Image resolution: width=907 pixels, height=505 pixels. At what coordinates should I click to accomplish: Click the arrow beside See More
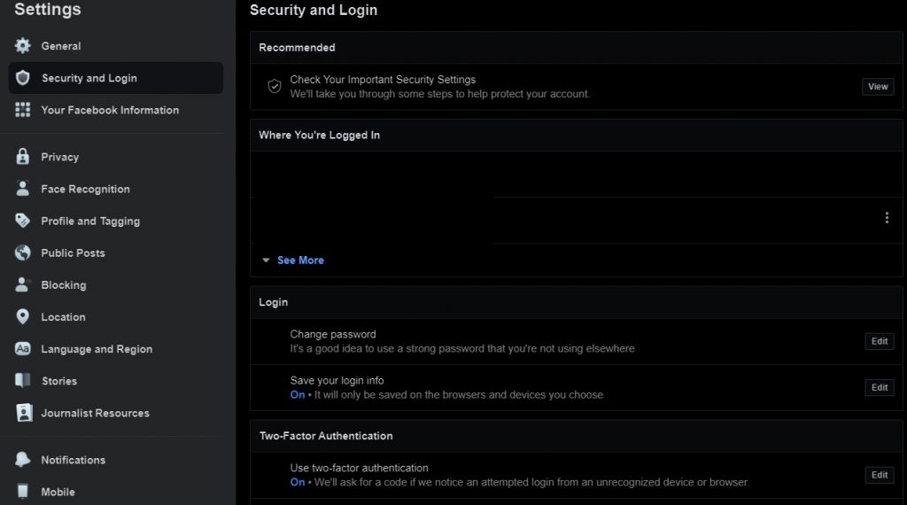click(266, 260)
